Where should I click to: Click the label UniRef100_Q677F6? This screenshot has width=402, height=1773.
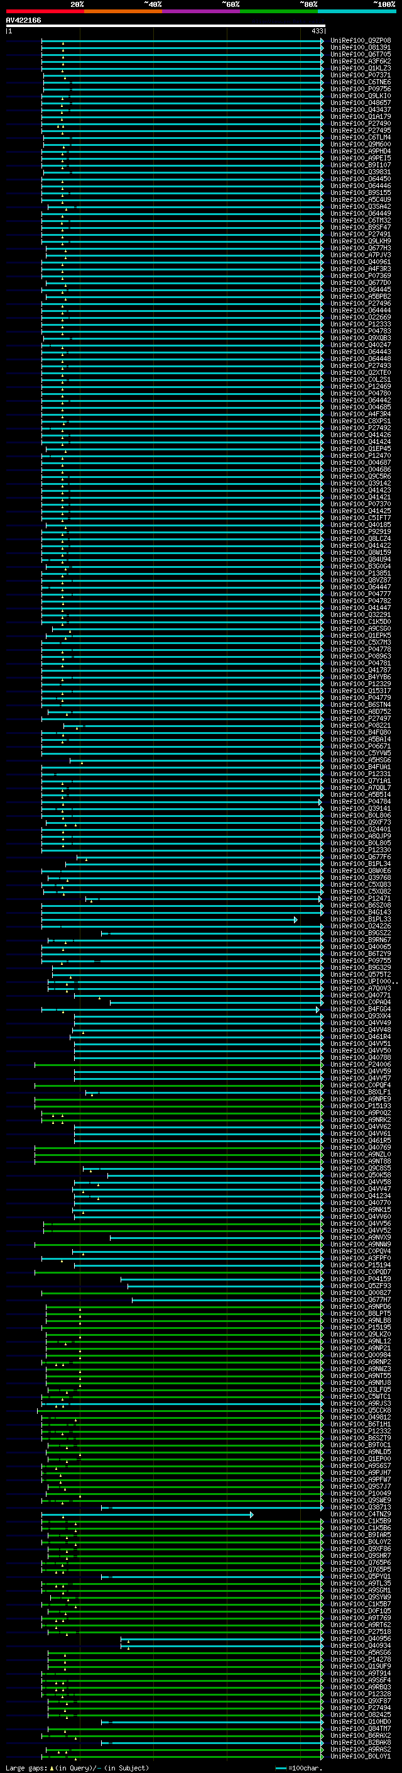(361, 857)
